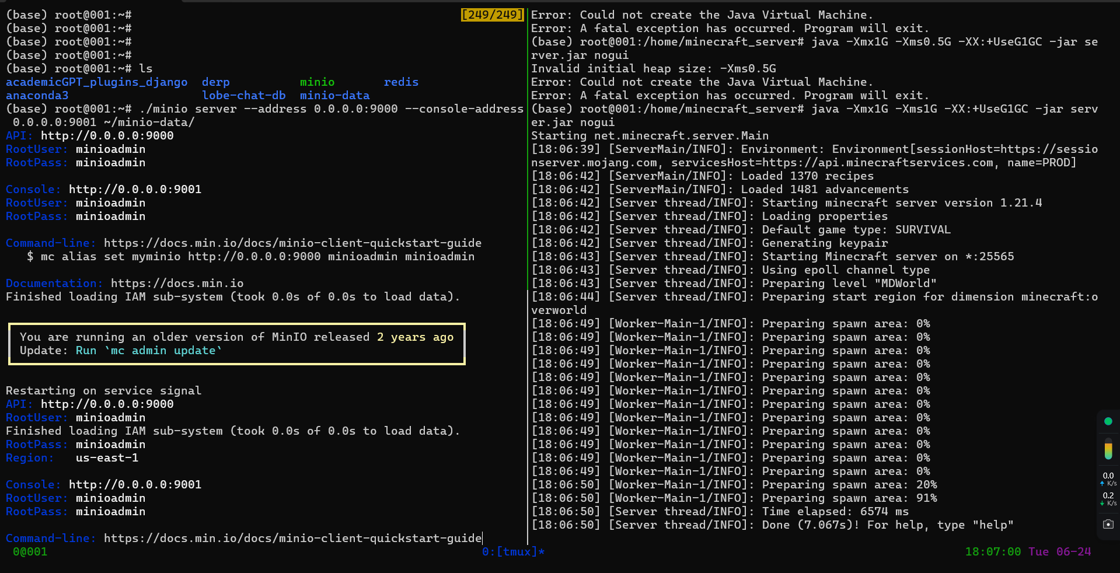Click the 'Preparing spawn area: 20%' line
1120x573 pixels.
coord(734,484)
